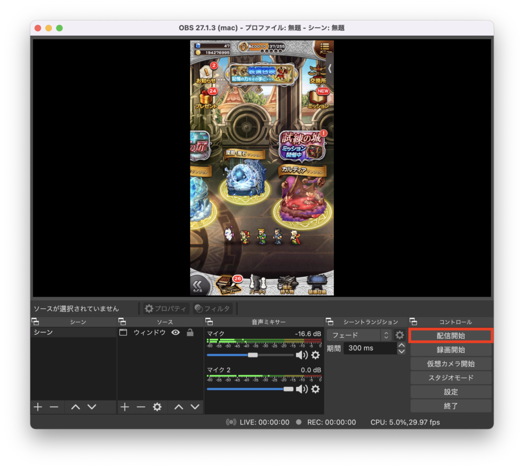Move the source down in the list
Screen dimensions: 524x469
pos(195,407)
